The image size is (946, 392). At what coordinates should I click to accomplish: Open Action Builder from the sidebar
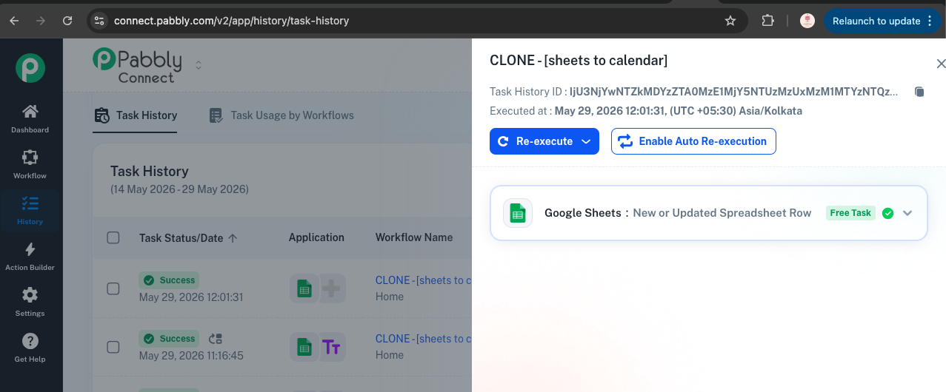pyautogui.click(x=30, y=257)
